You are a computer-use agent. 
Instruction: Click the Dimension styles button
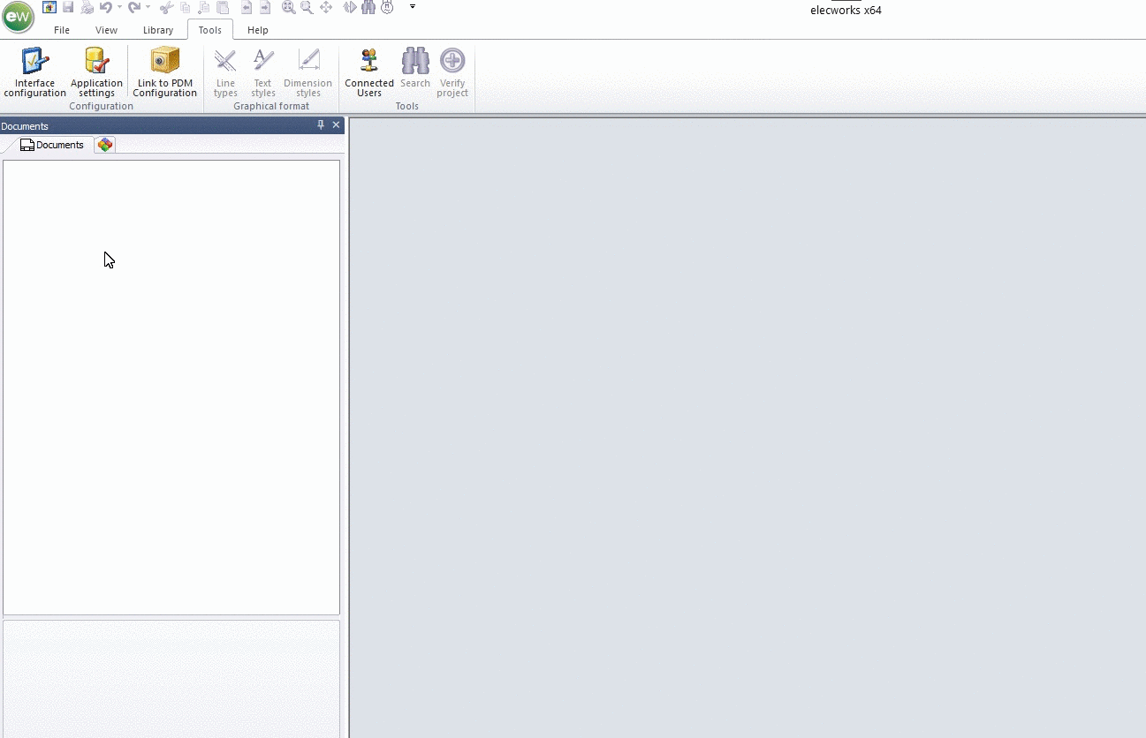(x=308, y=72)
